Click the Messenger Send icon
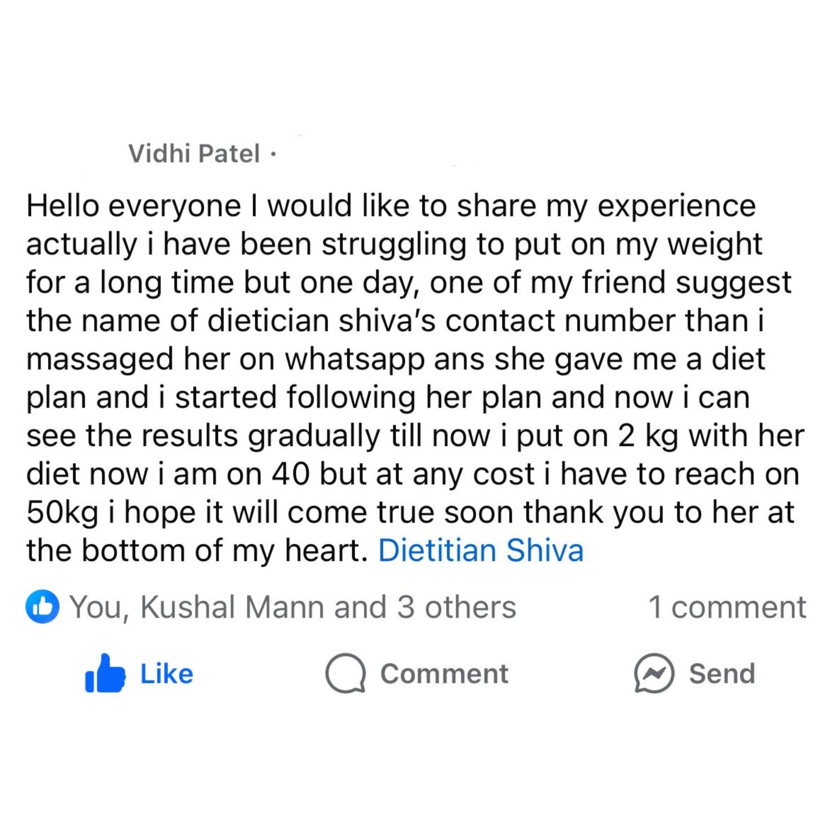 (x=653, y=673)
